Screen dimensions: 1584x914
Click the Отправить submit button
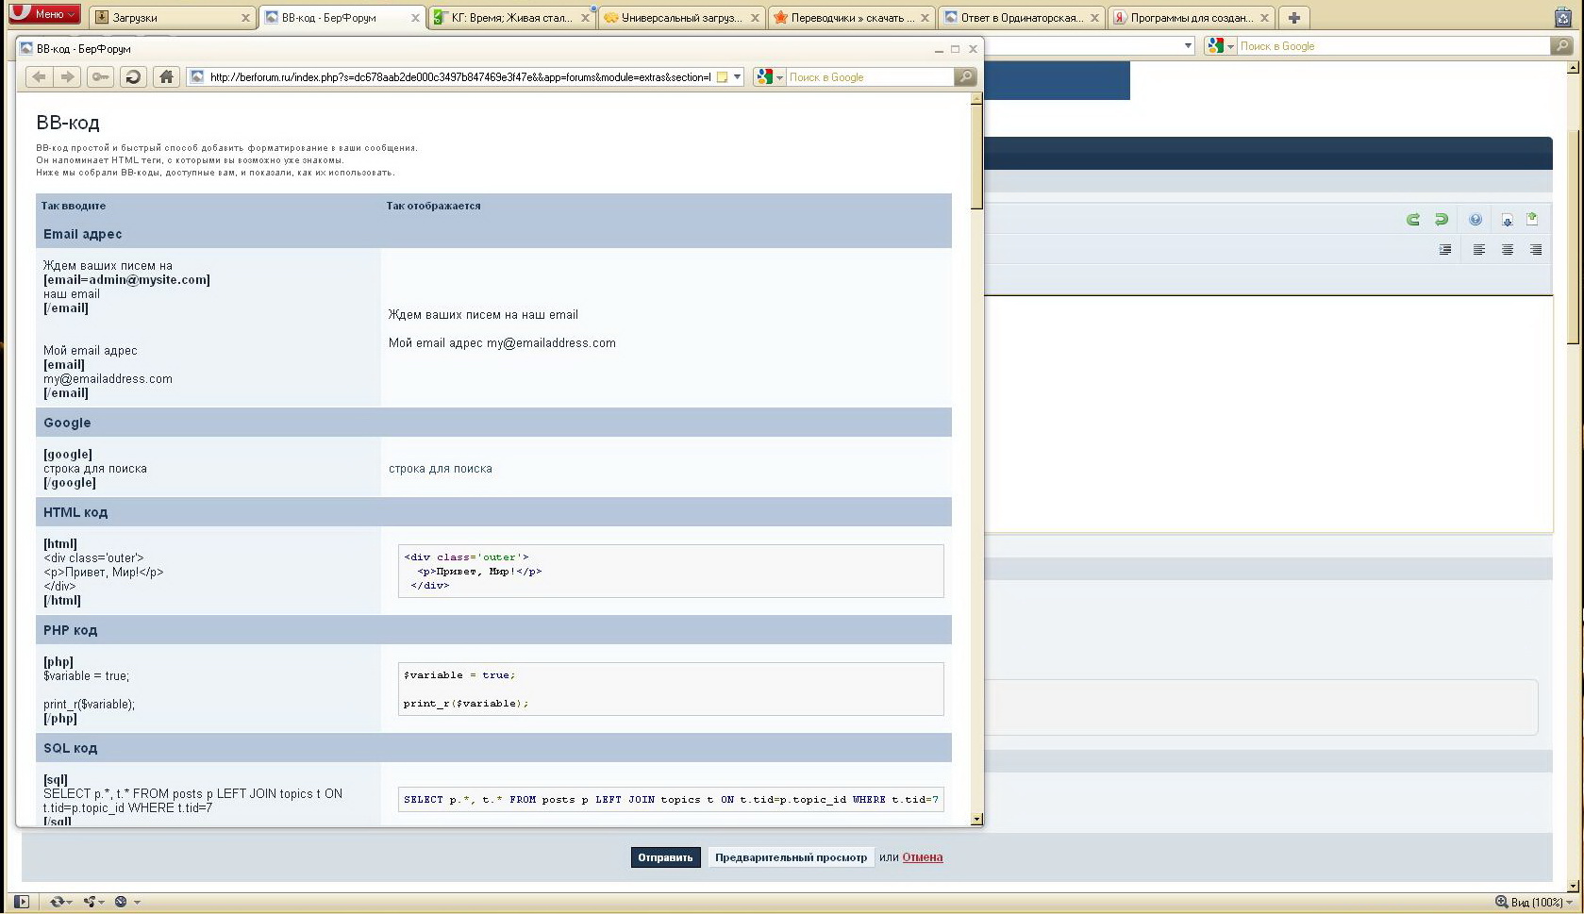[x=665, y=857]
